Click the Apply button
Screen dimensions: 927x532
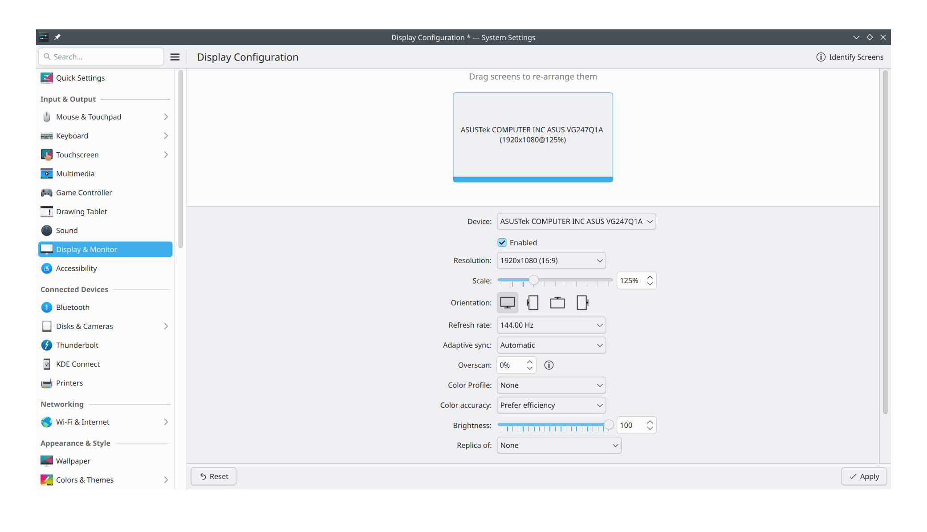click(864, 476)
